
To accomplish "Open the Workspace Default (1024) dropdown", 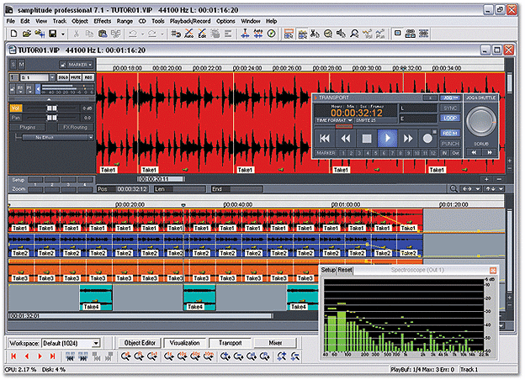I will 96,343.
